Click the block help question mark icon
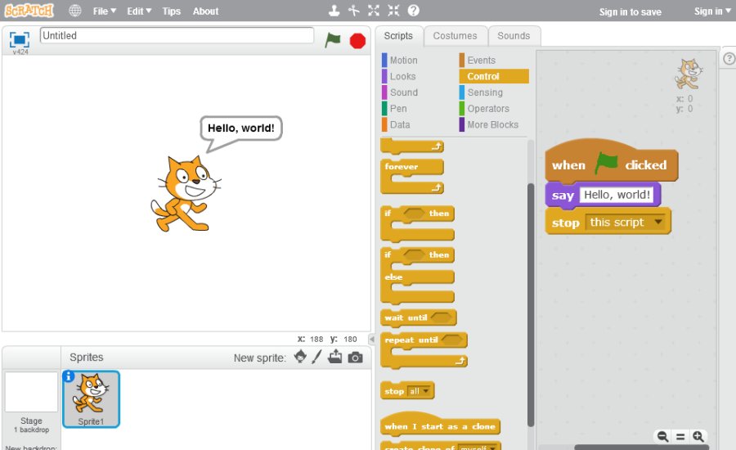Screen dimensions: 736x450 point(414,11)
